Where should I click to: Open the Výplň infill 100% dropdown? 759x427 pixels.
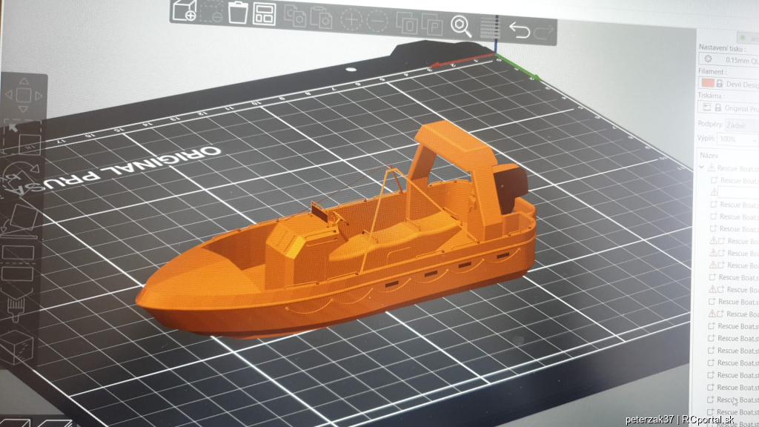click(738, 139)
